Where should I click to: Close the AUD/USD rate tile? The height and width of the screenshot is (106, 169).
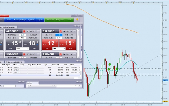(38, 31)
